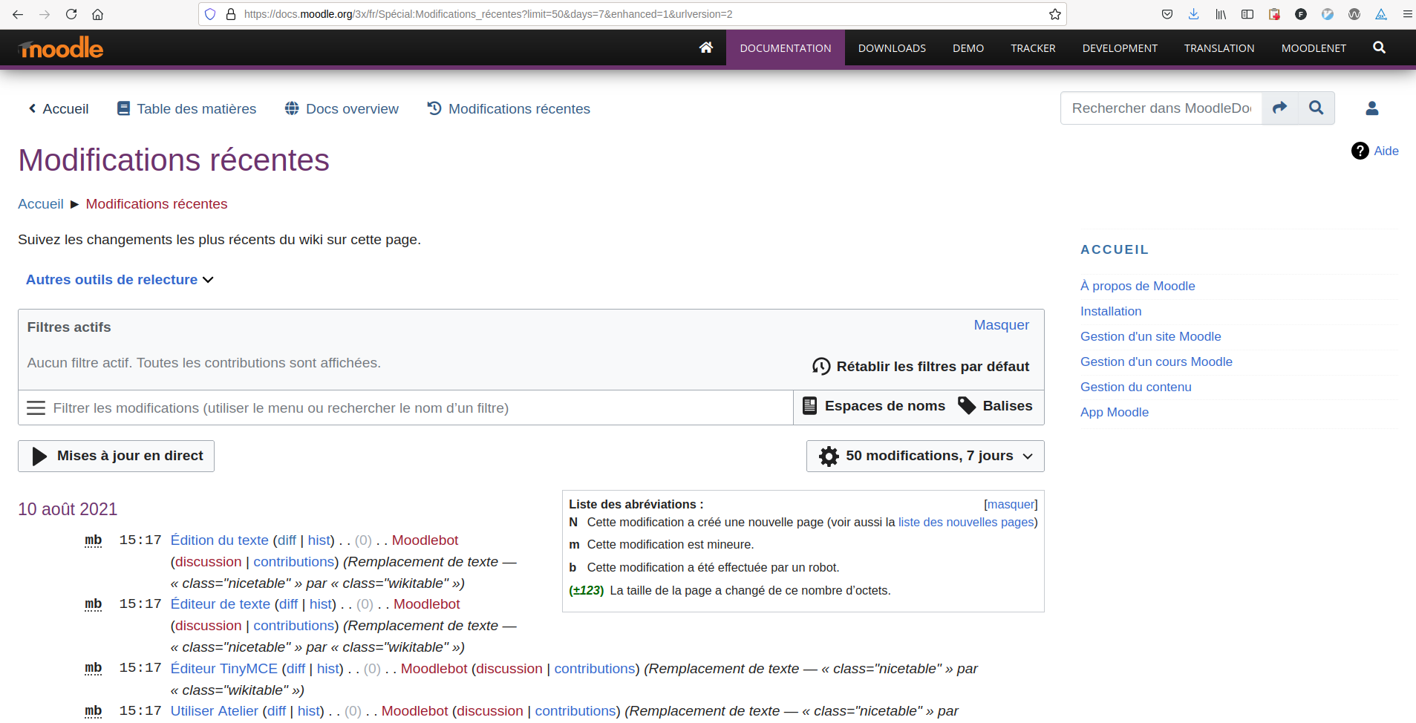Click the Aide question mark icon

point(1360,151)
